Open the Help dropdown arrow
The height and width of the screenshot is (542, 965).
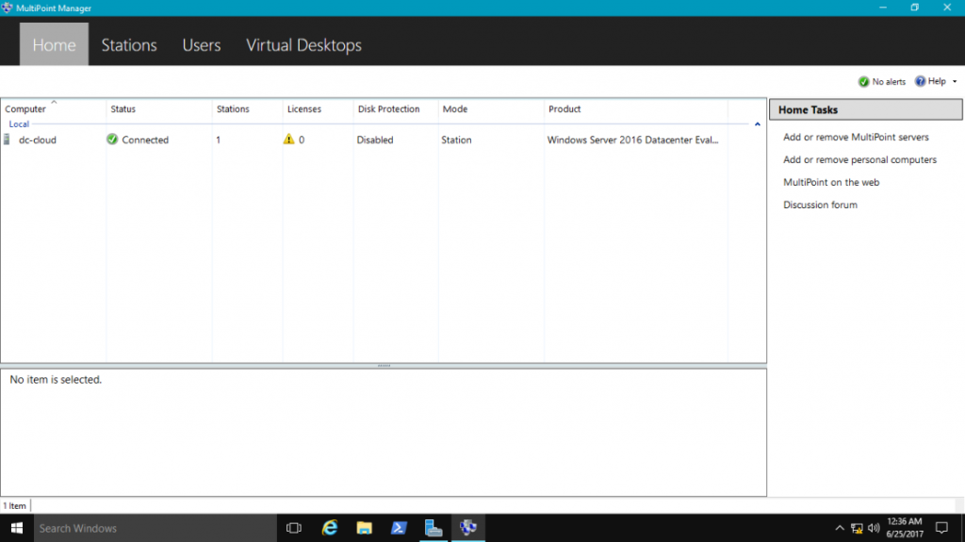(x=955, y=81)
